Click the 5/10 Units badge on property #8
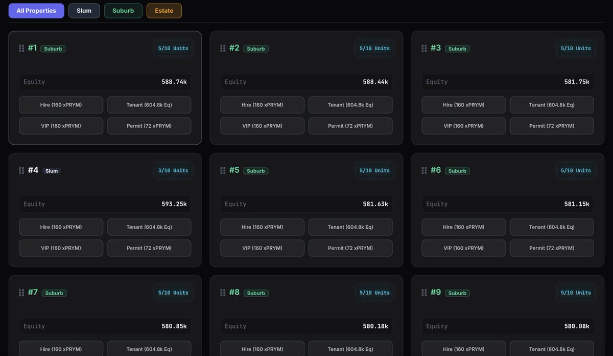613x356 pixels. click(x=374, y=293)
